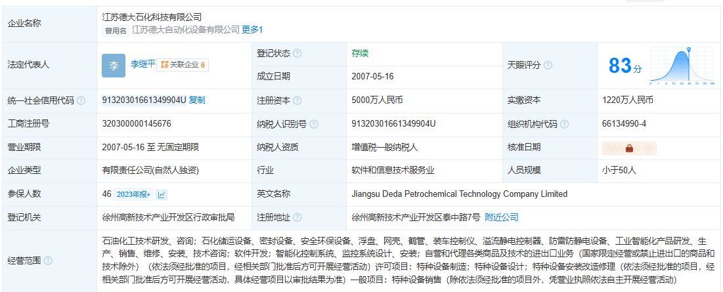Click the 李 avatar of legal representative
The image size is (723, 292).
click(x=114, y=66)
